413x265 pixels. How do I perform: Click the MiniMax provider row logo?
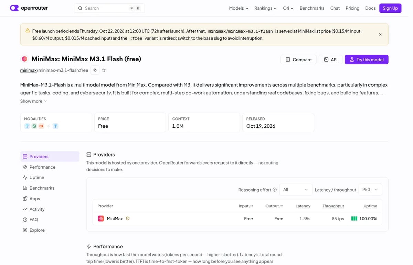101,219
